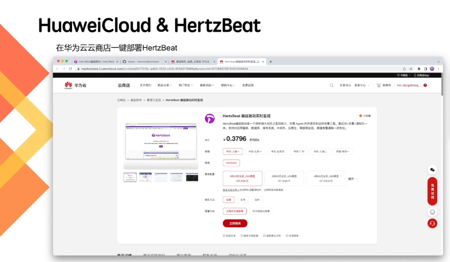Click the red help badge next to the account name
The width and height of the screenshot is (450, 262).
425,85
